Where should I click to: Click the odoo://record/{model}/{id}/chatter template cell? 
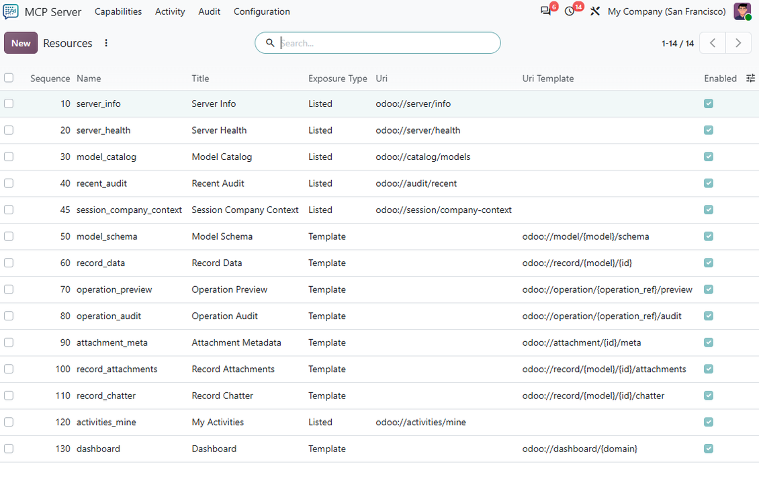[x=593, y=396]
